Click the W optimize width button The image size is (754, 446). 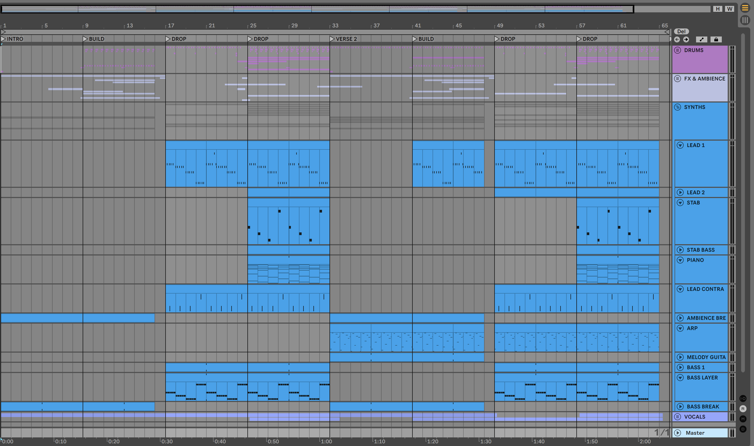click(729, 9)
